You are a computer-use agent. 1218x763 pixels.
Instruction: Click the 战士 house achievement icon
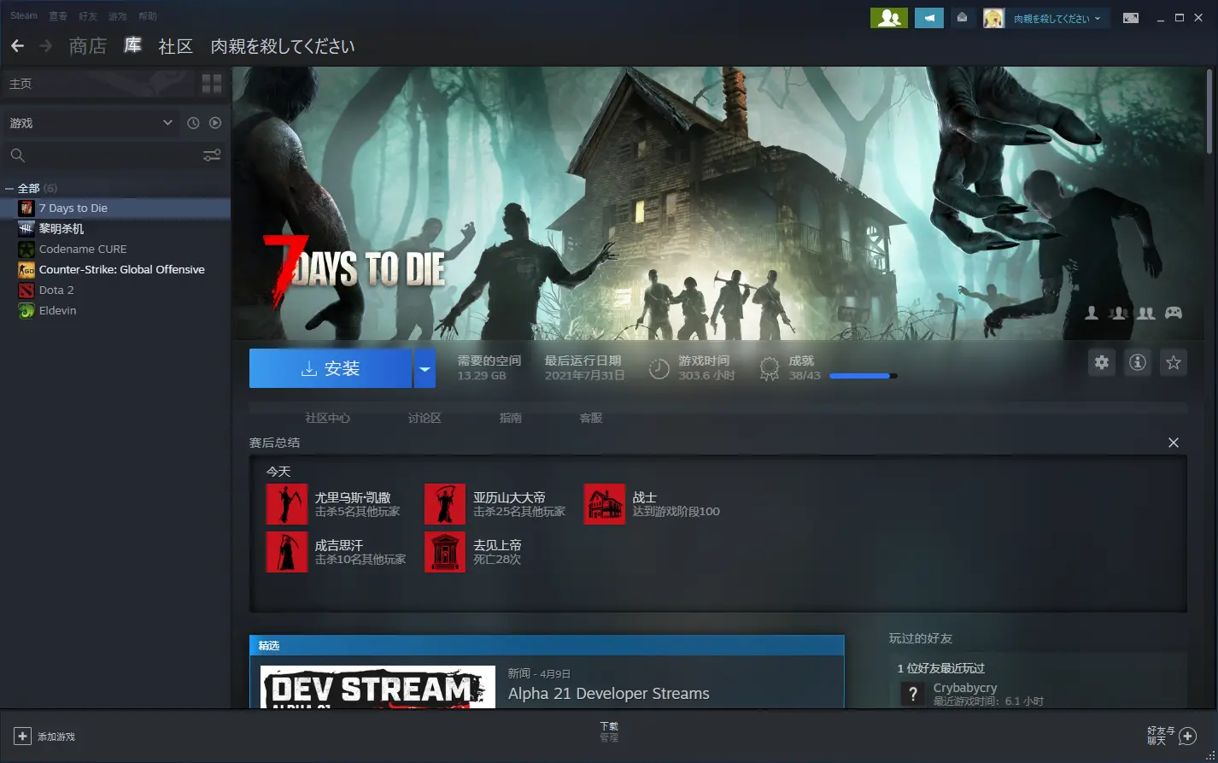[x=605, y=504]
